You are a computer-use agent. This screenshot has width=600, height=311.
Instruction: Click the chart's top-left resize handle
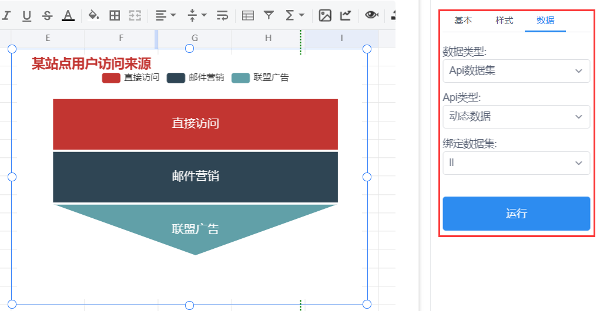[12, 49]
